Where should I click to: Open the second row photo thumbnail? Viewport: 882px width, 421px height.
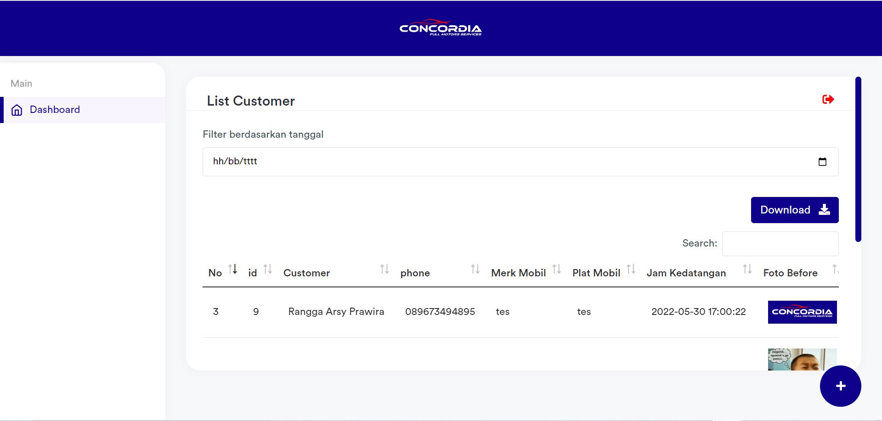click(x=802, y=359)
